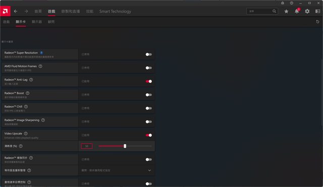The width and height of the screenshot is (323, 187).
Task: Turn off Video Upscale switch
Action: point(149,135)
